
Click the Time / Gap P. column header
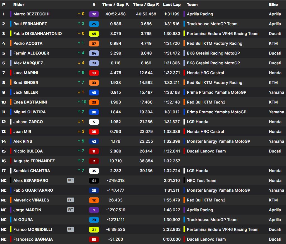[x=116, y=4]
